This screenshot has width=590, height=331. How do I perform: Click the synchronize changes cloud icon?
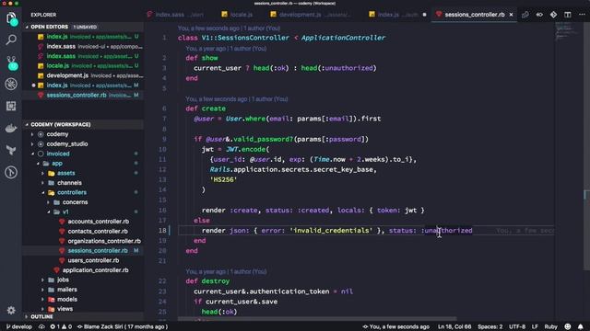[41, 327]
